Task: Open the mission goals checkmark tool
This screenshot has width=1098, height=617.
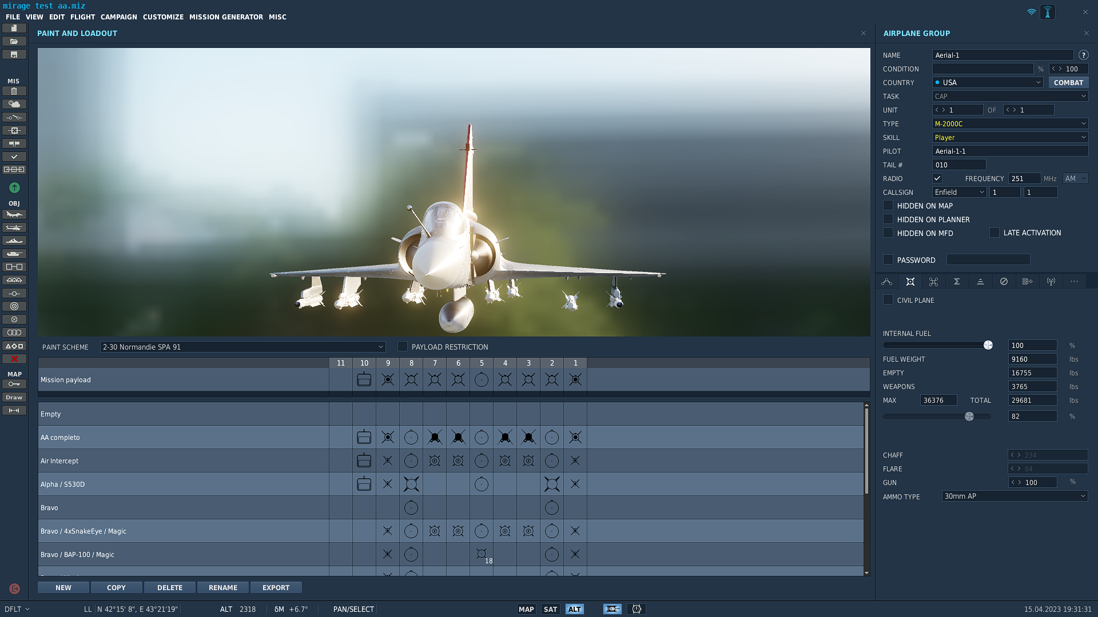Action: (x=14, y=157)
